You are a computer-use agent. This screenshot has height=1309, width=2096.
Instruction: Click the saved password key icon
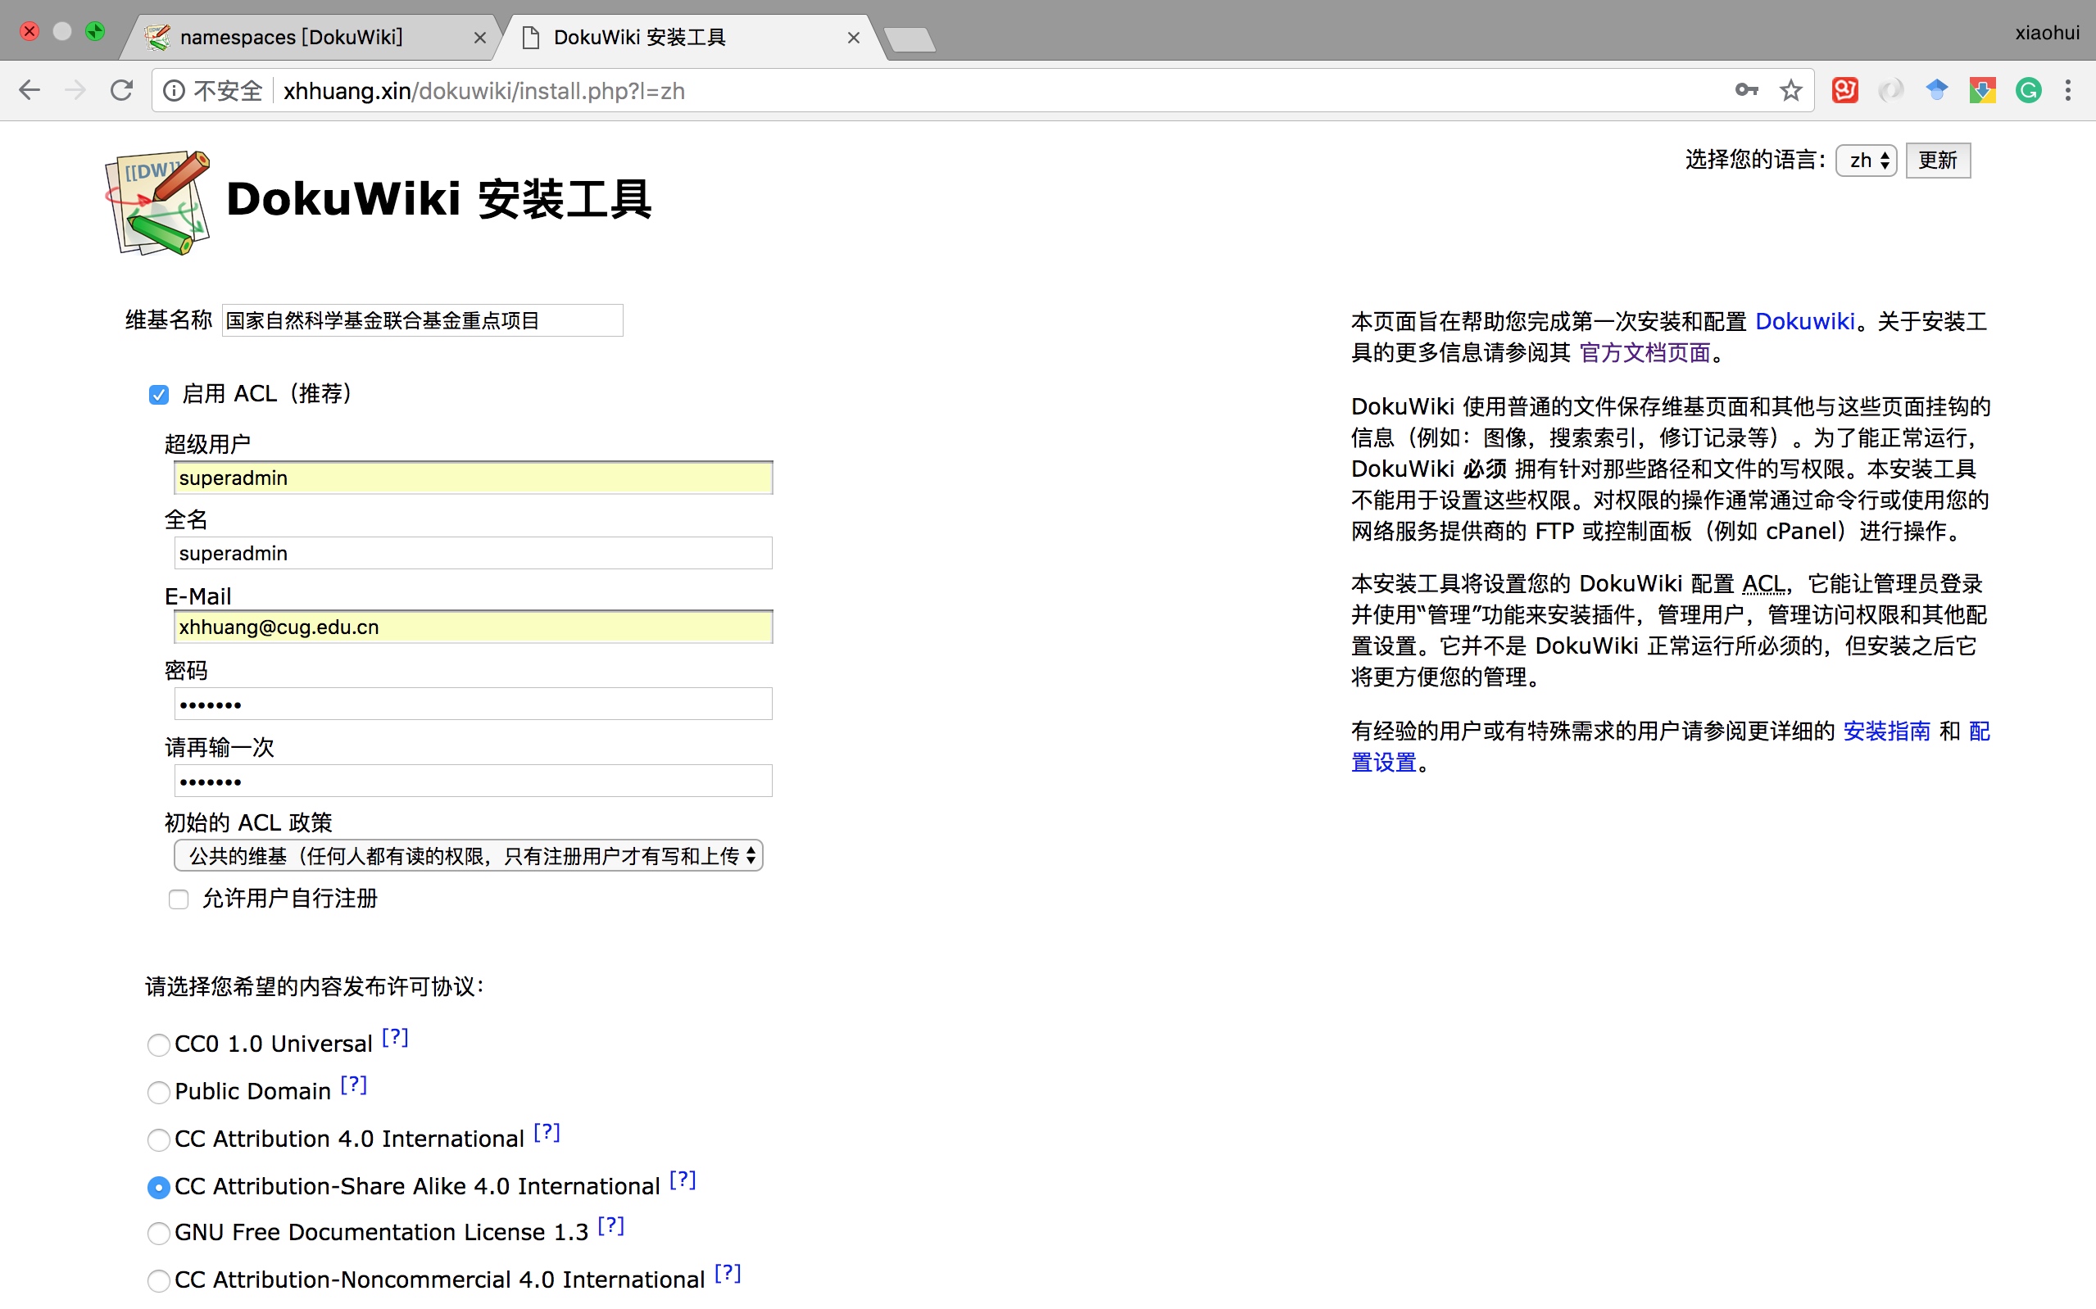[1746, 90]
